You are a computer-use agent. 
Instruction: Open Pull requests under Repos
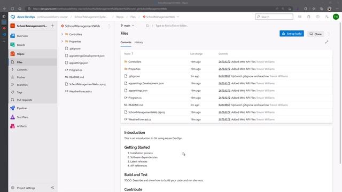coord(33,100)
